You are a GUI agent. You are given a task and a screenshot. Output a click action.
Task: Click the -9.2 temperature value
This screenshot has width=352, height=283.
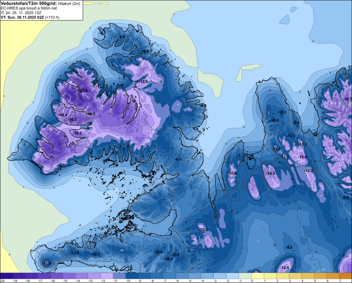coord(289,247)
